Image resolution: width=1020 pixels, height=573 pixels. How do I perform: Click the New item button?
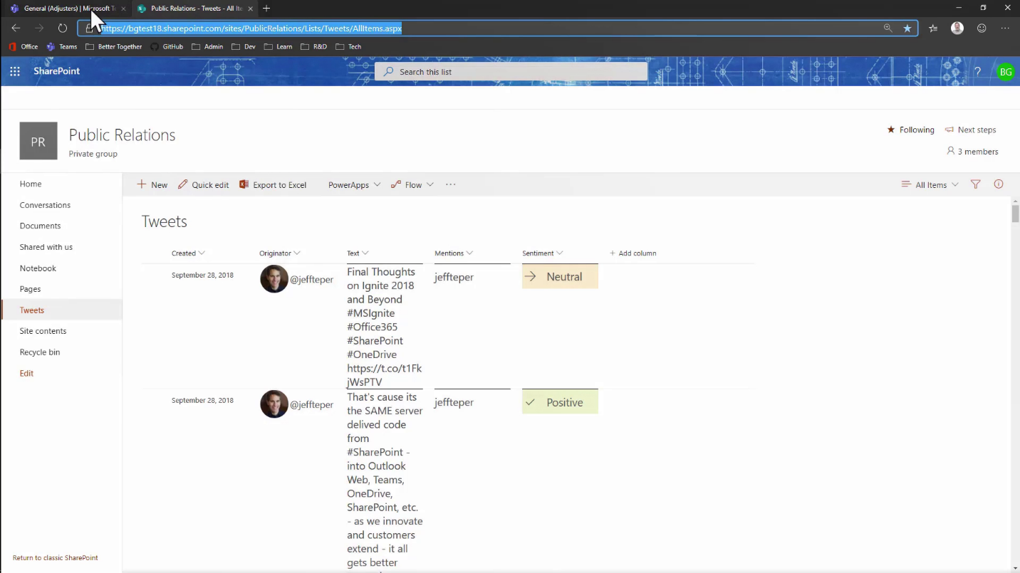[152, 184]
